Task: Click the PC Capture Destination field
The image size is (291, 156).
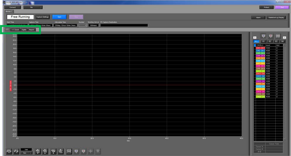Action: [124, 25]
